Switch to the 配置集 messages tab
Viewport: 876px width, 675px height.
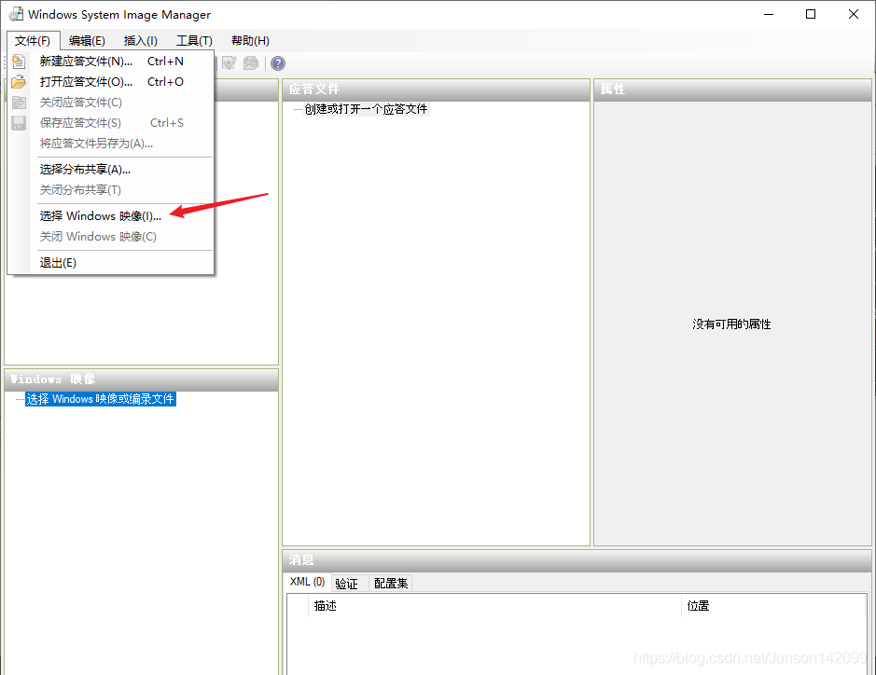pos(391,584)
